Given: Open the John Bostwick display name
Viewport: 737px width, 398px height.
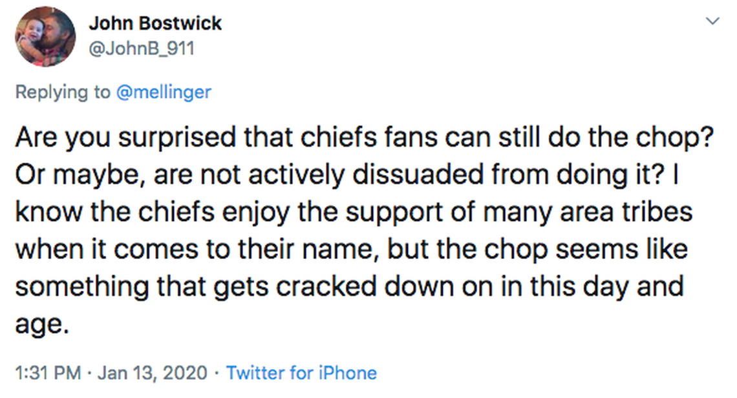Looking at the screenshot, I should click(x=155, y=24).
